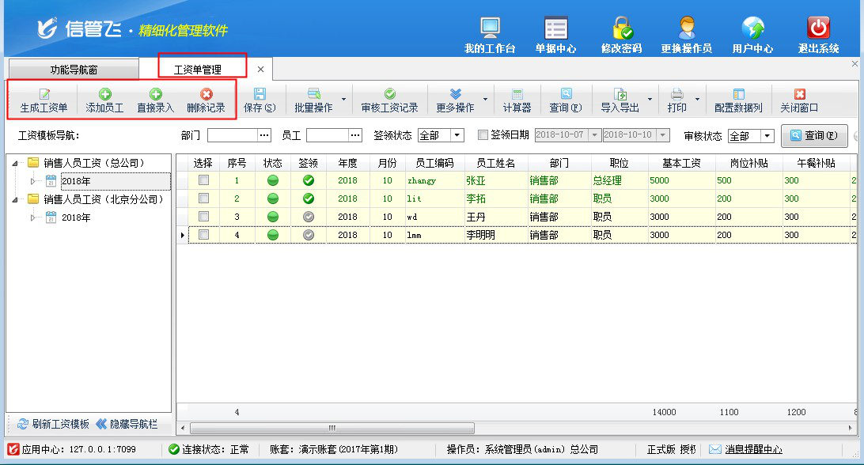Tick the selection checkbox for 张亚's row
This screenshot has width=864, height=465.
click(x=204, y=180)
